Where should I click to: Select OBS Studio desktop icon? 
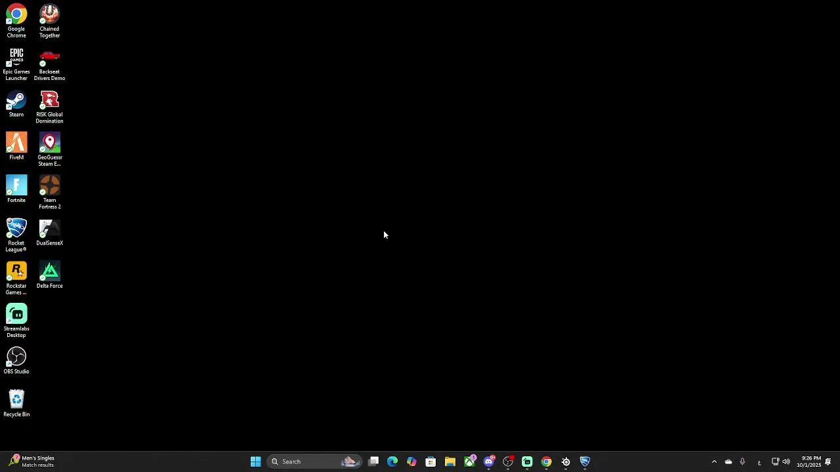pos(16,361)
